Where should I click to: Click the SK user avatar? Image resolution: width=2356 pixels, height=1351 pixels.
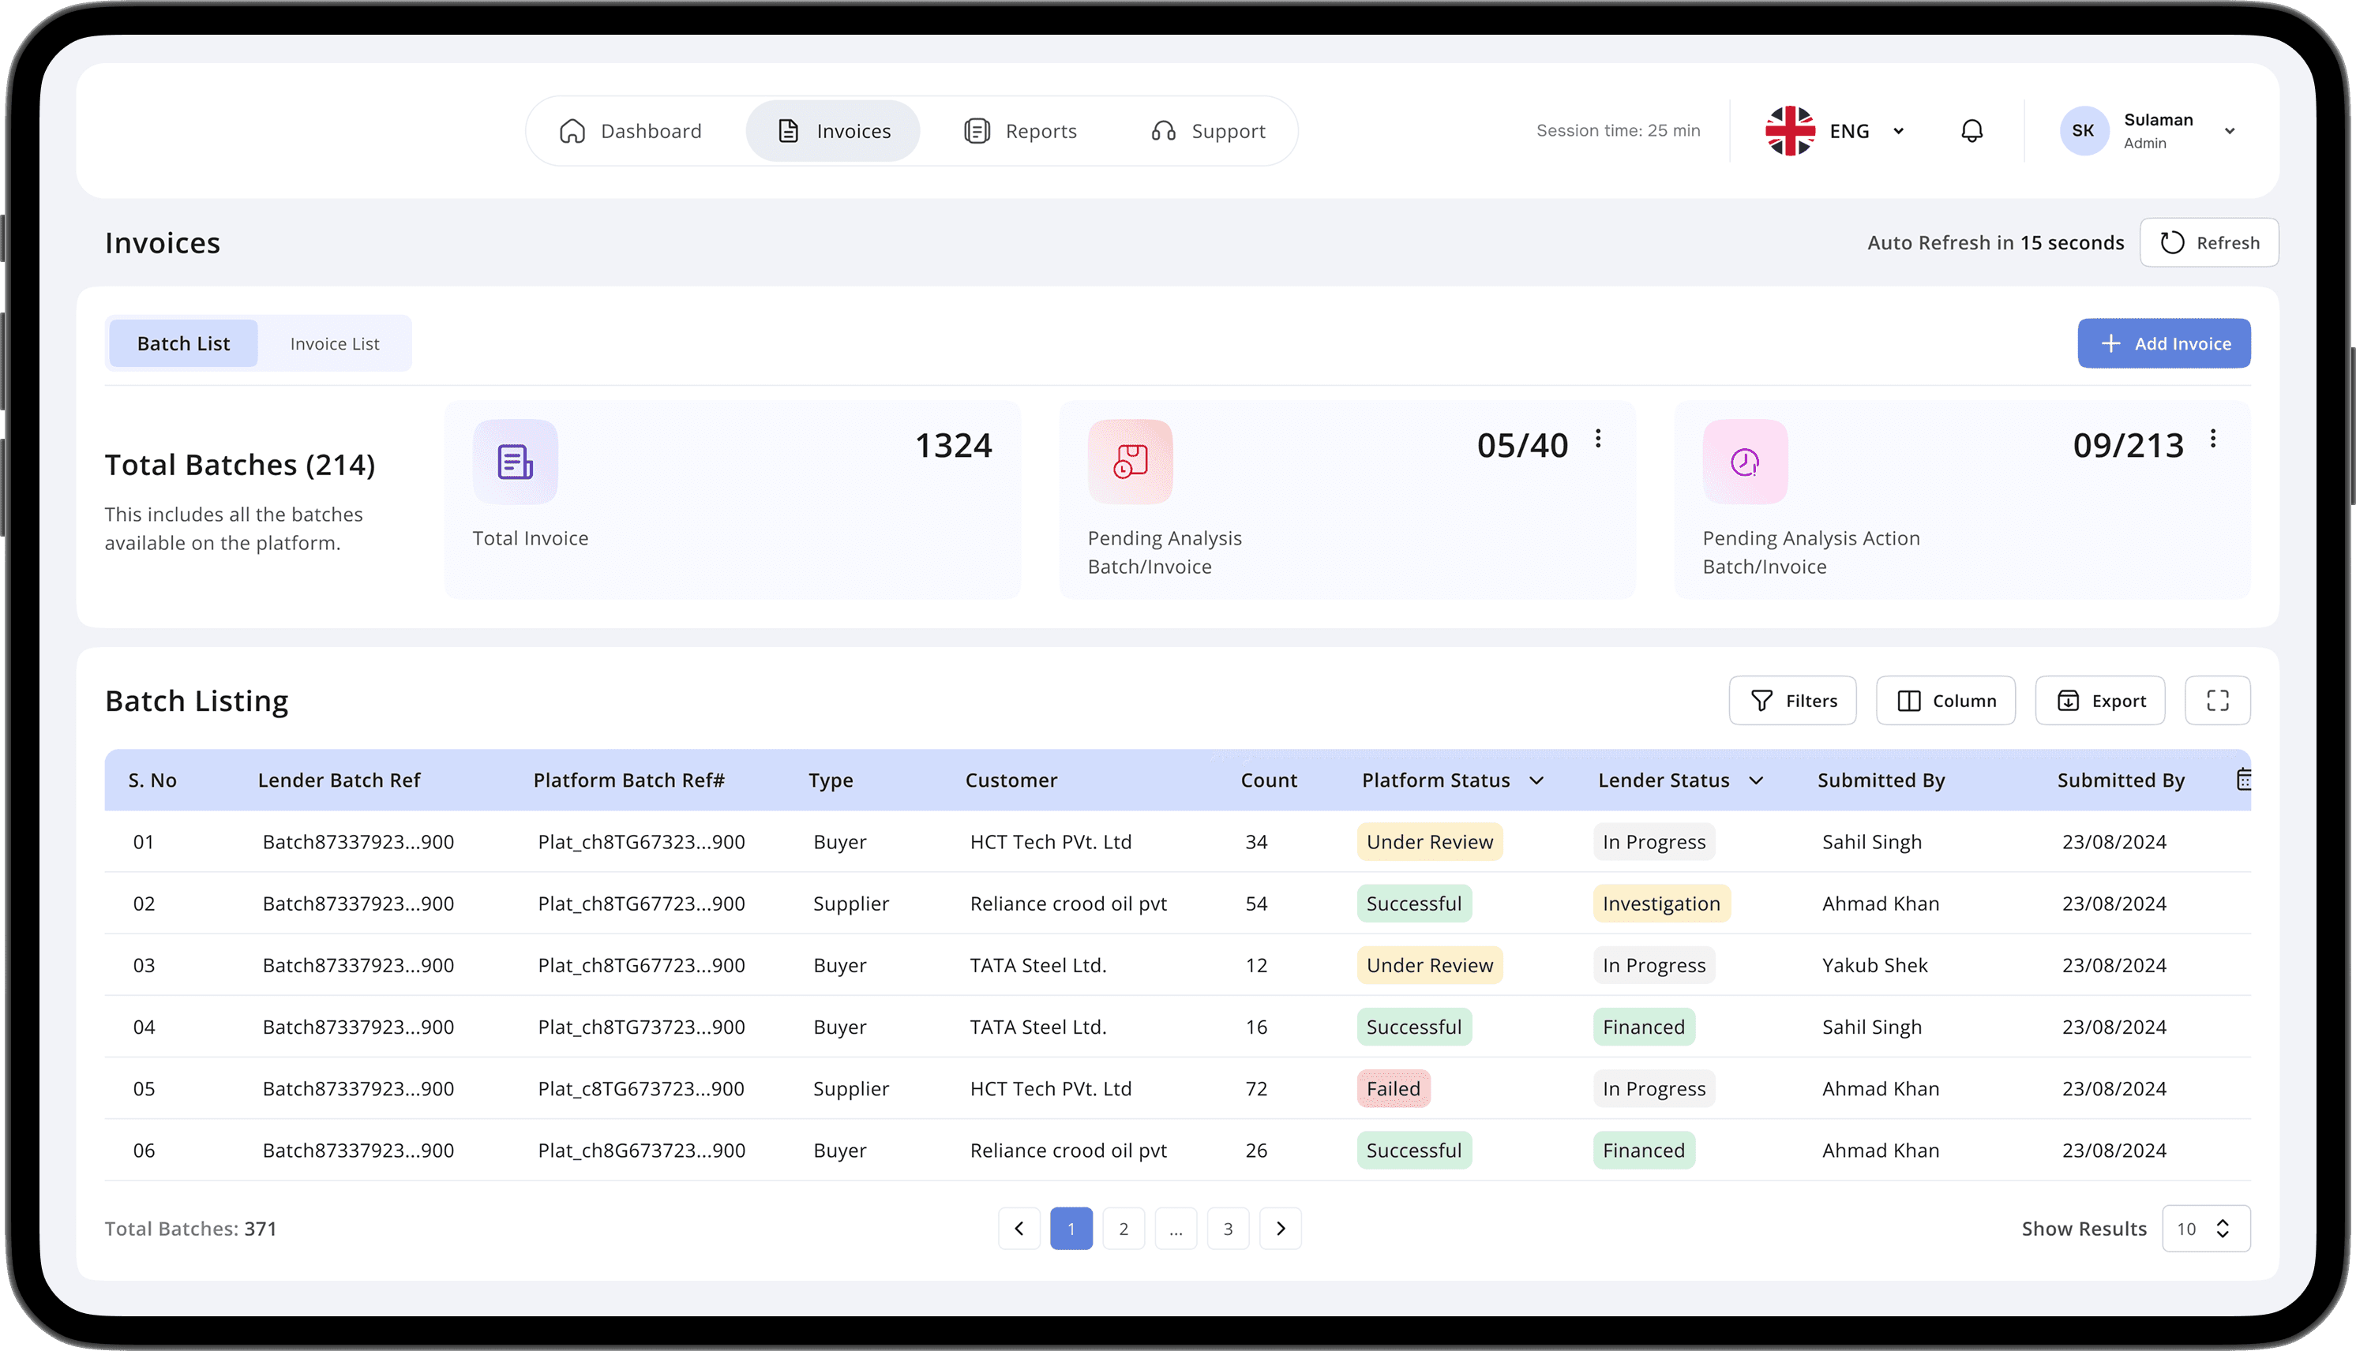[x=2083, y=131]
